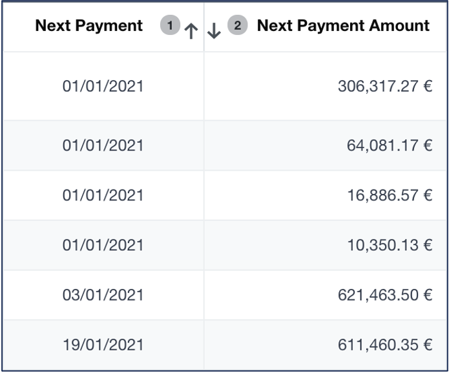Screen dimensions: 449x373
Task: Sort by Next Payment column header
Action: coord(89,26)
